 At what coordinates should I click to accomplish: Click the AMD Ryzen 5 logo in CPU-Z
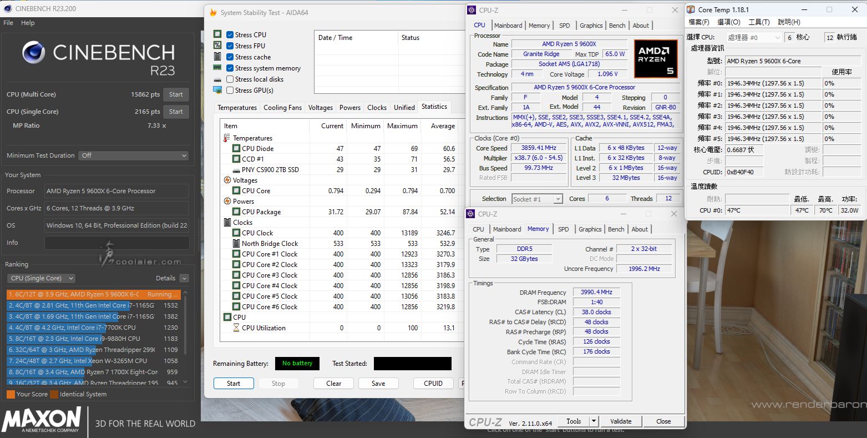[655, 58]
